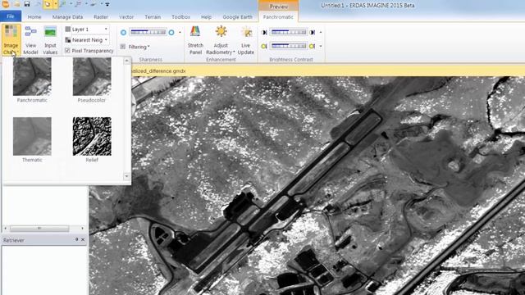
Task: Increase contrast with right yellow icon
Action: (x=312, y=46)
